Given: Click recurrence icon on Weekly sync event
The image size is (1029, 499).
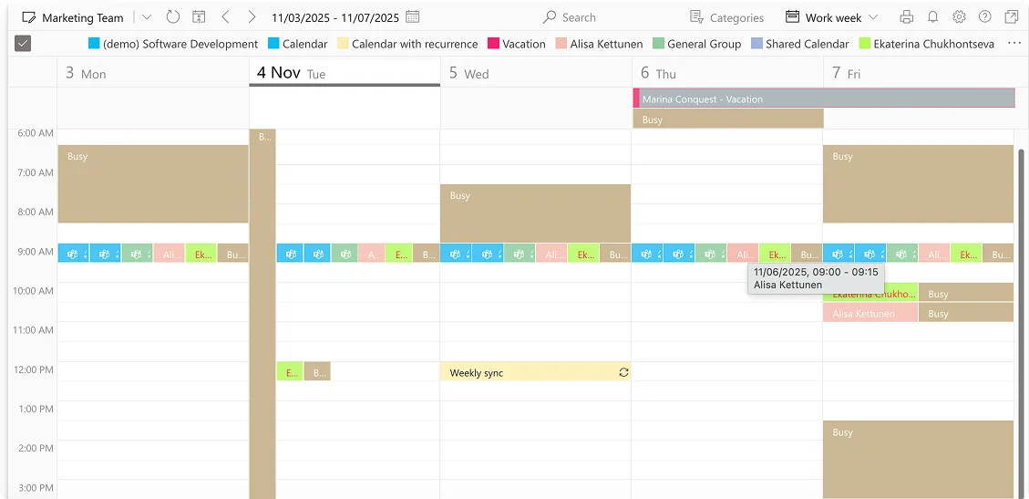Looking at the screenshot, I should [623, 372].
